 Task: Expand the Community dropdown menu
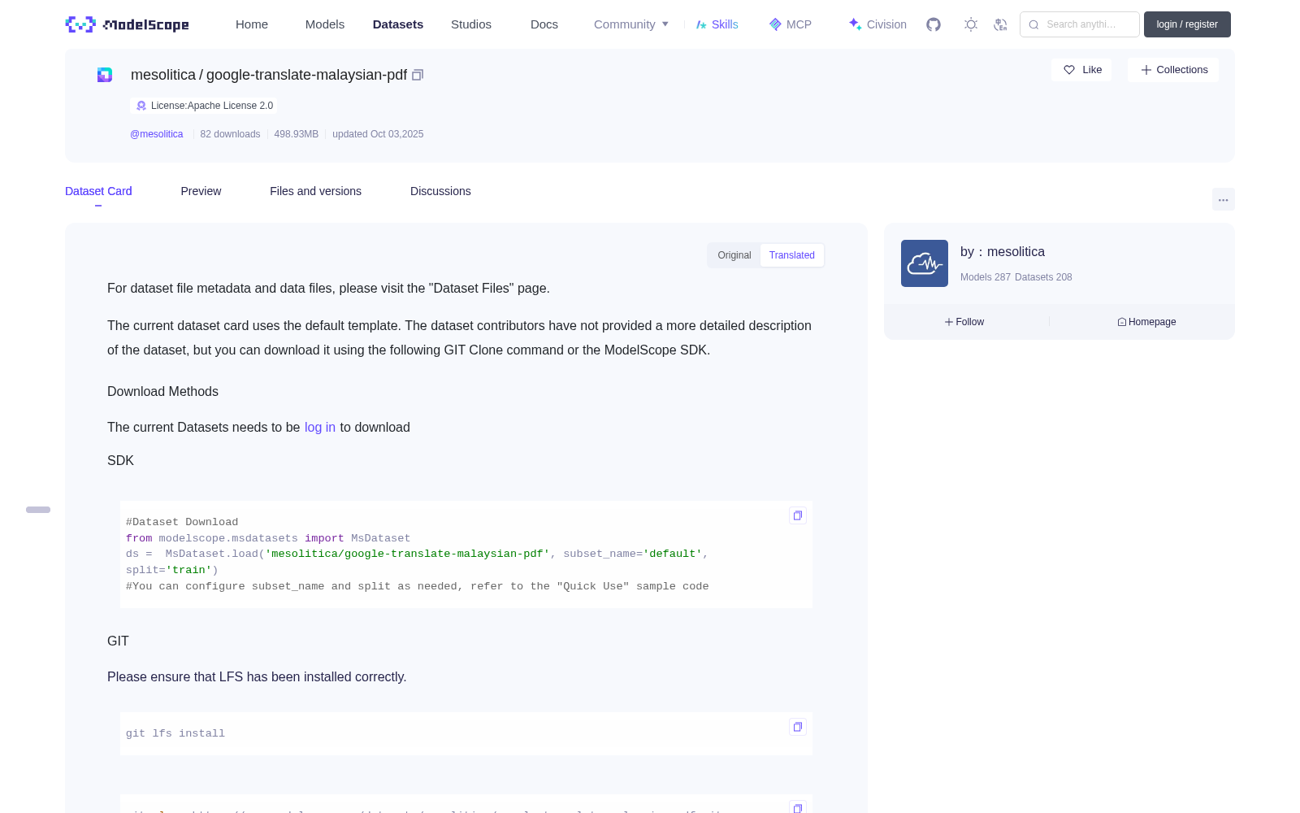(x=631, y=24)
